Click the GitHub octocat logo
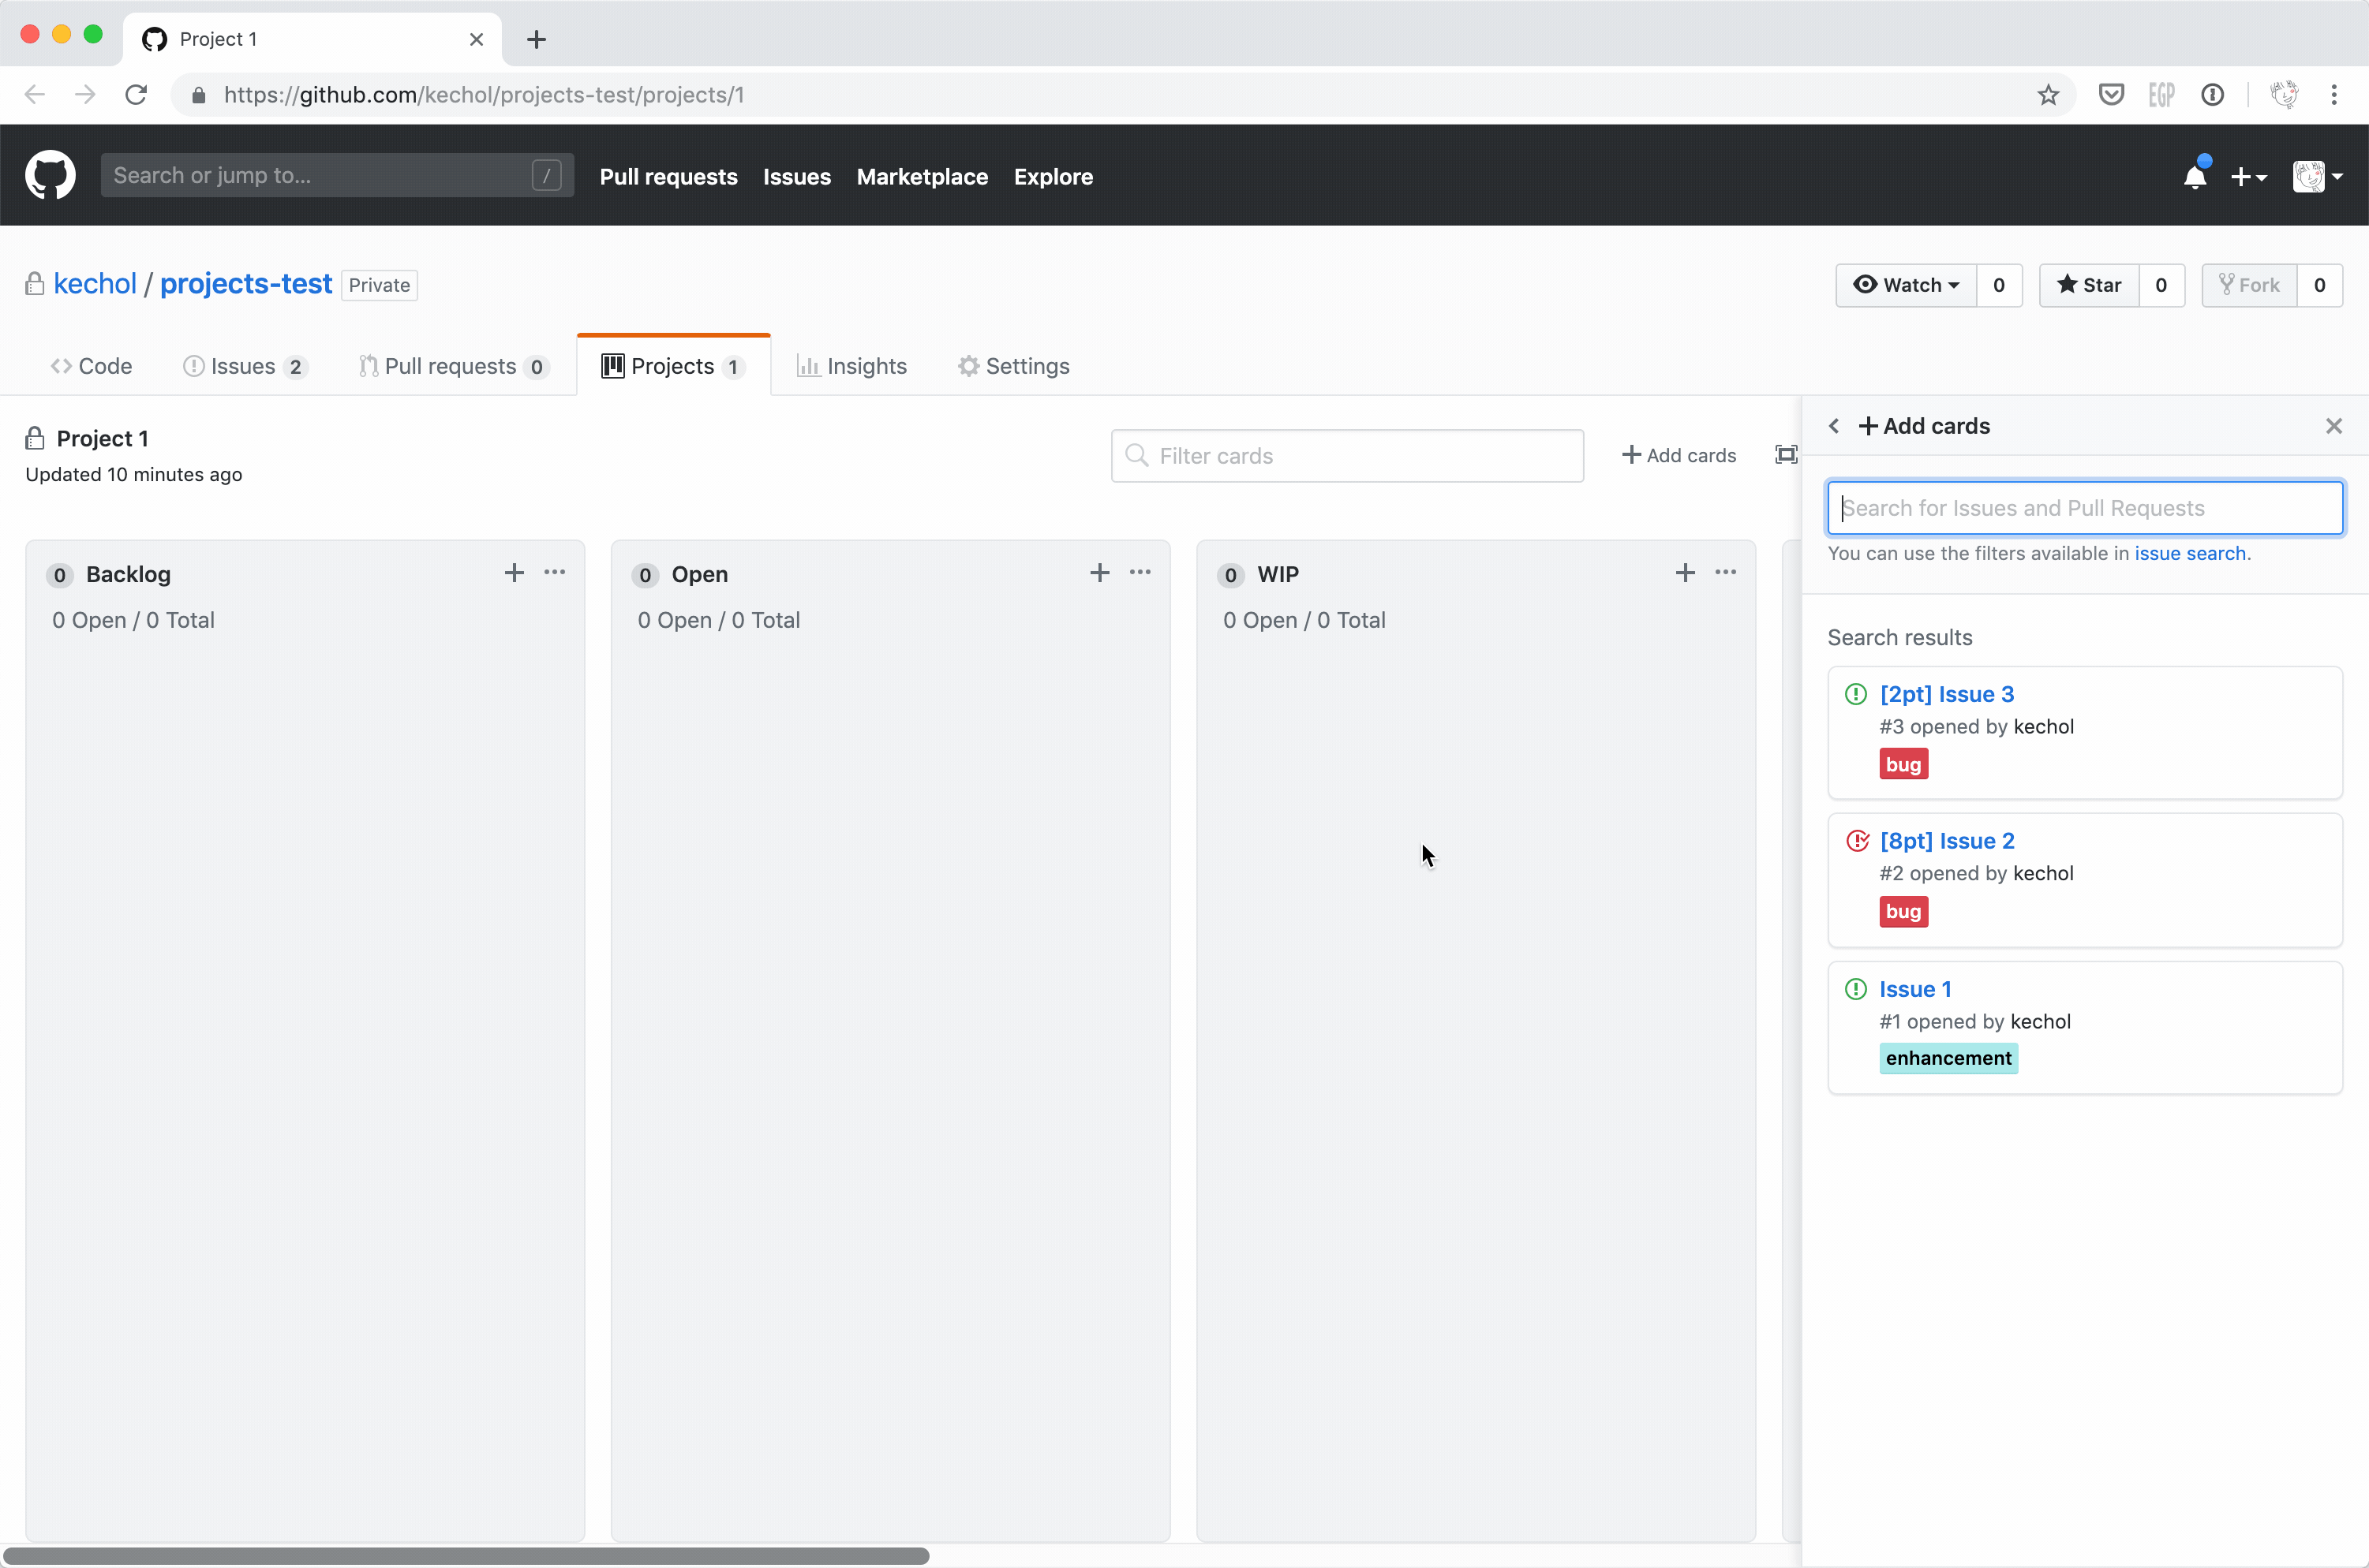Screen dimensions: 2369x1568 tap(50, 176)
